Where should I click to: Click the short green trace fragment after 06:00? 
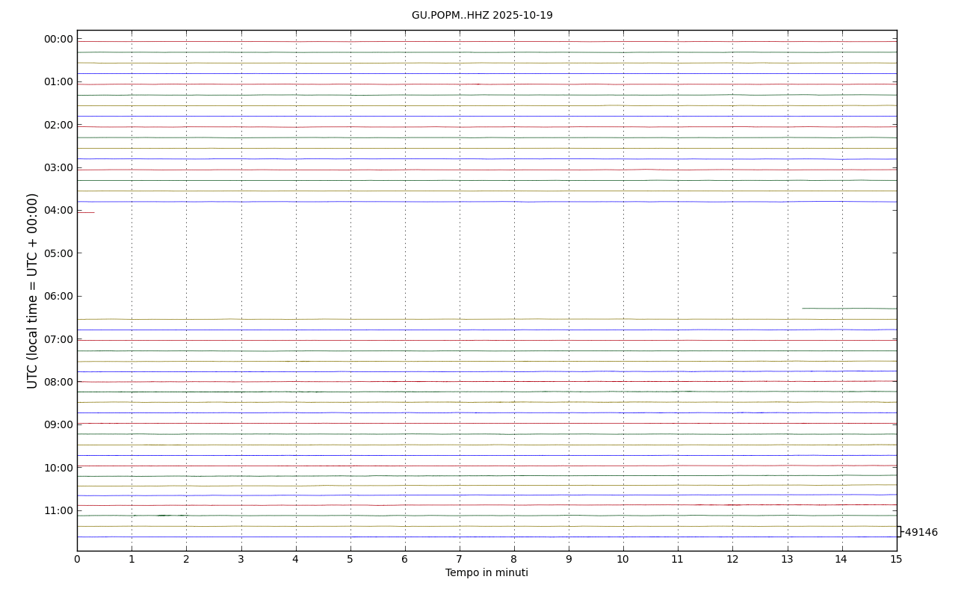point(849,308)
